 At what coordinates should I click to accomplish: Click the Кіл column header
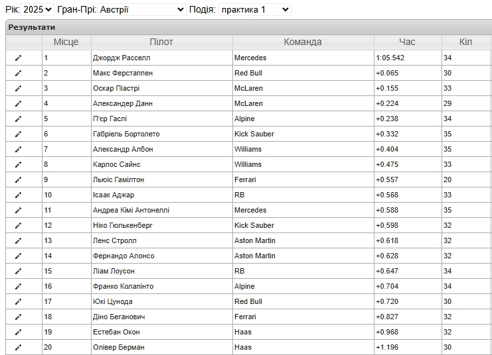(x=466, y=42)
